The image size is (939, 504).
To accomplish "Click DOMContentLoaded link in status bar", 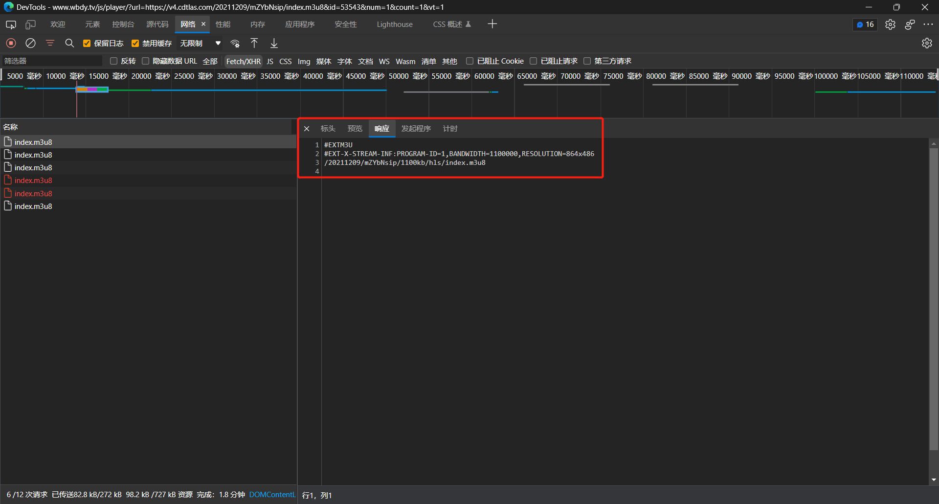I will (272, 495).
